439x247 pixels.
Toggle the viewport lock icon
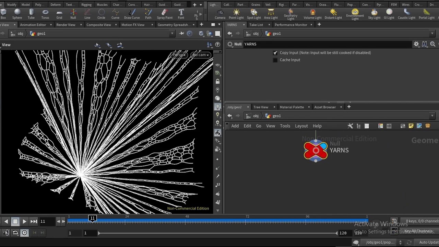[217, 81]
